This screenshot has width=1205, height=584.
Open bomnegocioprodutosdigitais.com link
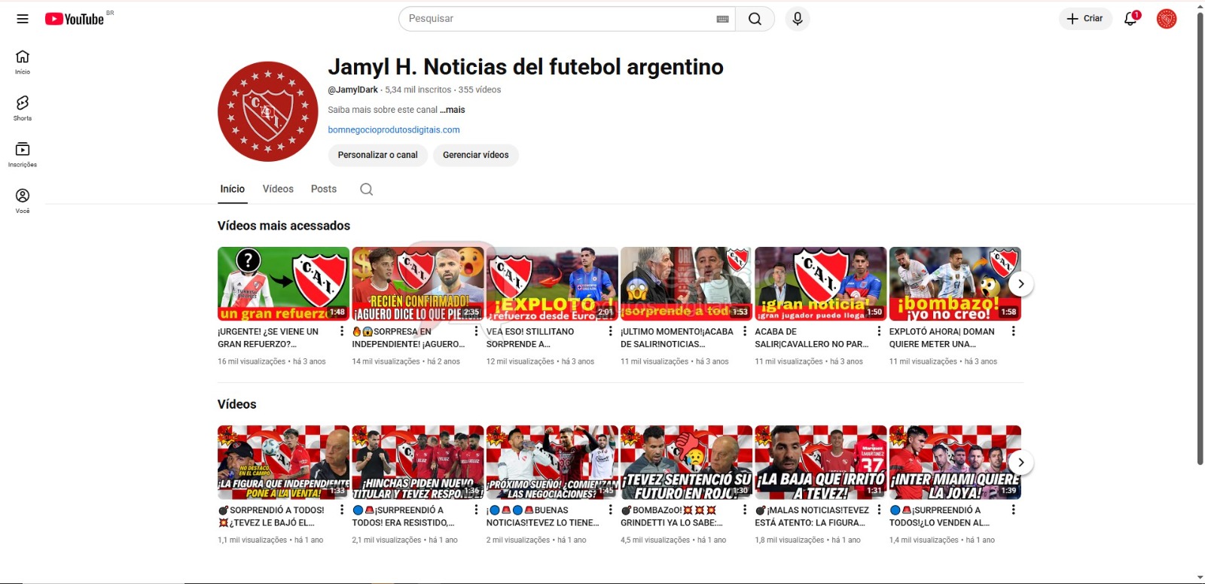394,130
